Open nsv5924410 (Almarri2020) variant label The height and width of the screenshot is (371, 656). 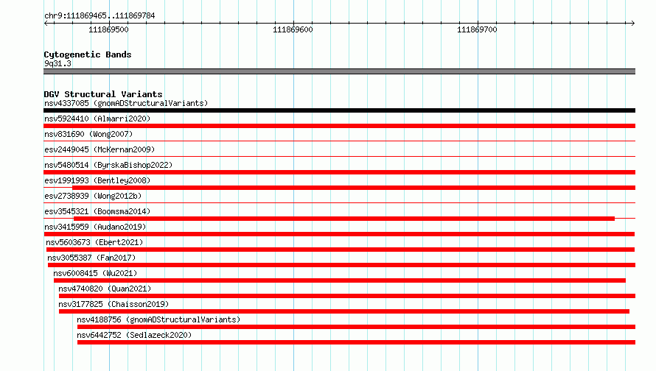(x=97, y=119)
